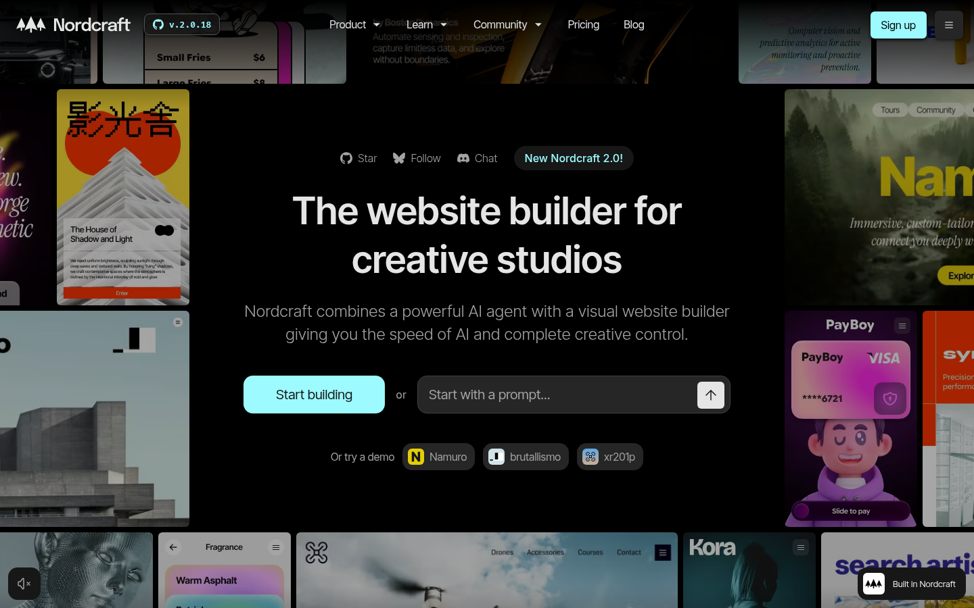Open the brutalist building card menu icon
Image resolution: width=974 pixels, height=608 pixels.
(178, 322)
